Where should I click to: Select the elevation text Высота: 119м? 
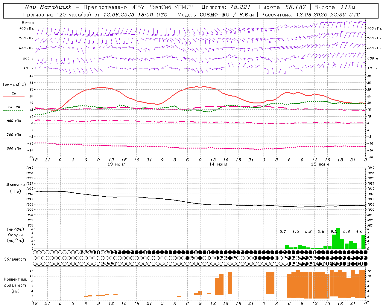pos(335,7)
